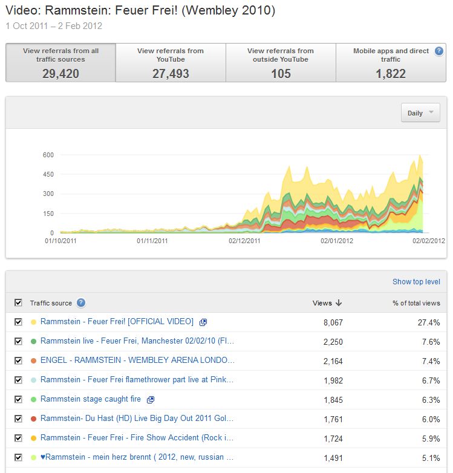Open ENGEL - RAMMSTEIN - WEMBLEY ARENA link
This screenshot has height=473, width=453.
point(137,360)
